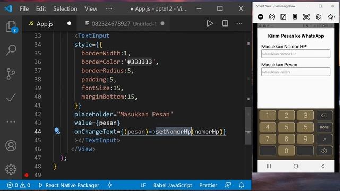Tap Android recent apps navigation button

point(269,166)
